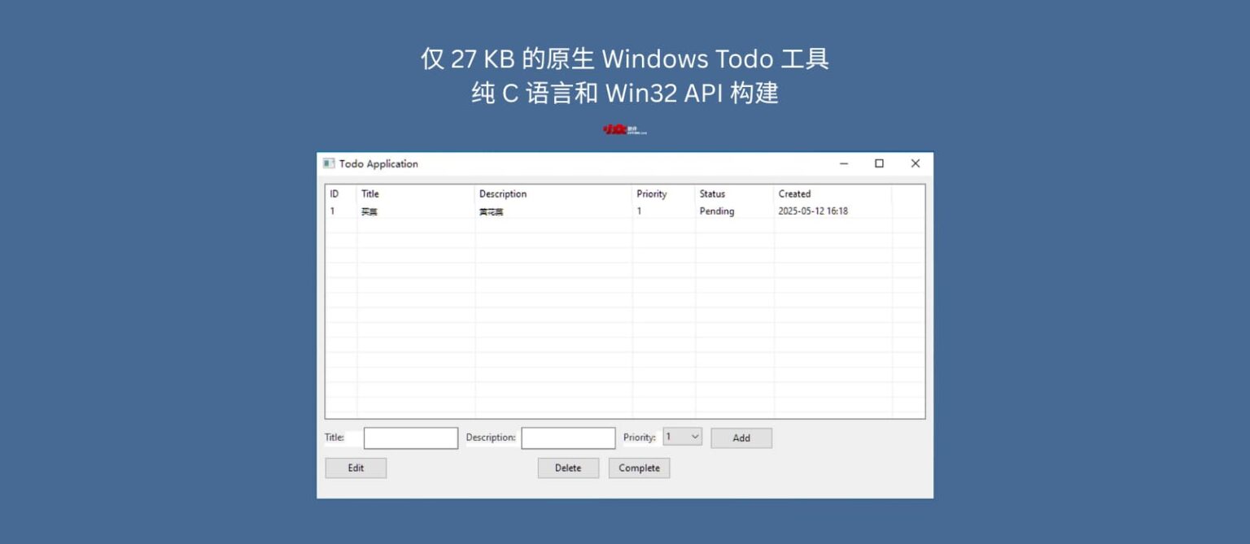Mark the todo as Complete
The width and height of the screenshot is (1250, 544).
[x=639, y=468]
